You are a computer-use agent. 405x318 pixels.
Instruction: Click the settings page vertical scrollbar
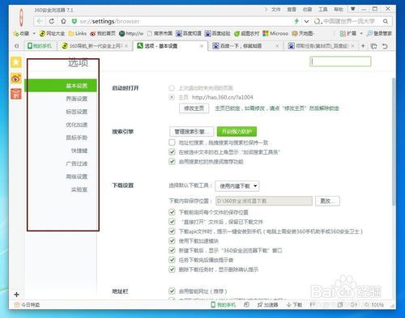pyautogui.click(x=394, y=142)
